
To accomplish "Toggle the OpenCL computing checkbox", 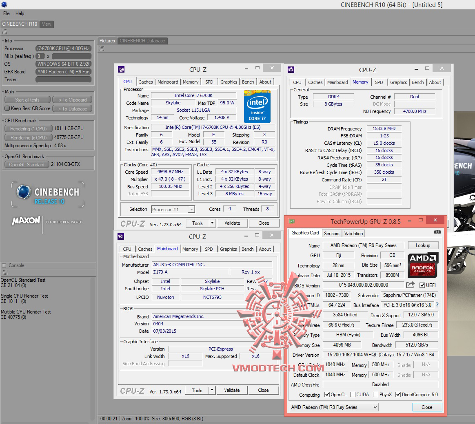I will 327,395.
